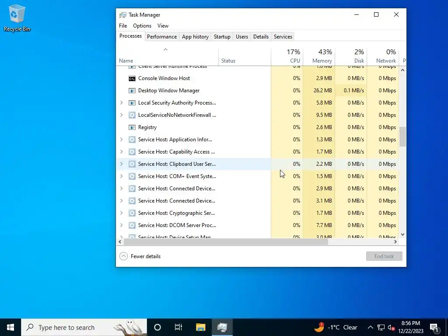Open the Recycle Bin desktop icon

[x=17, y=17]
